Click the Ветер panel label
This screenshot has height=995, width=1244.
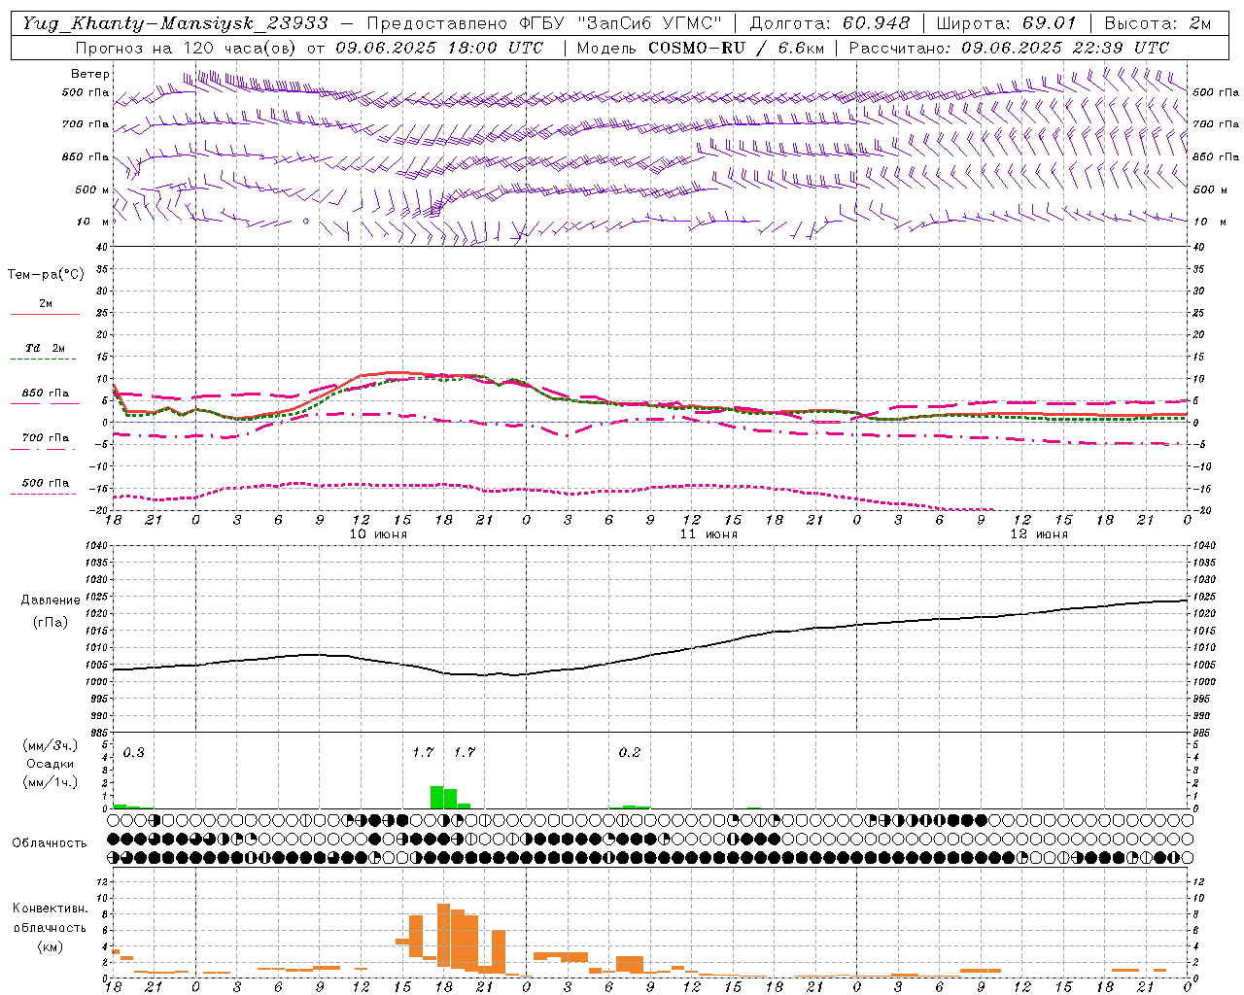[x=90, y=74]
